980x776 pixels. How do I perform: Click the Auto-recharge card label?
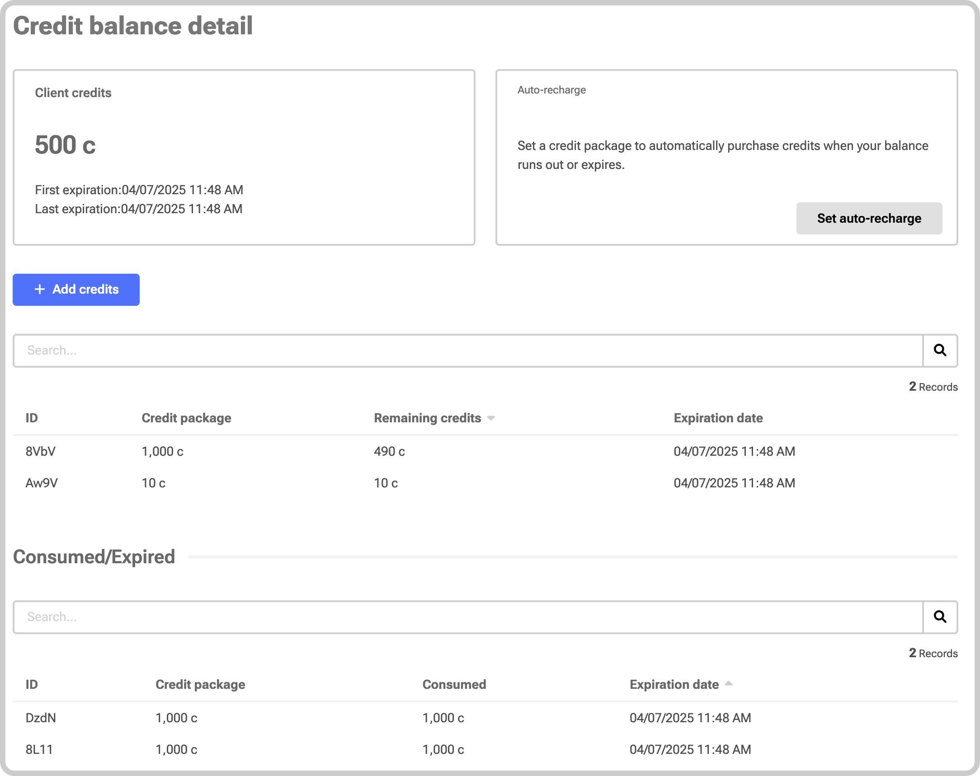(551, 90)
